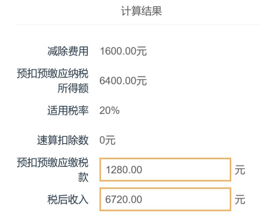Select the 1600.00元 deduction value

(123, 51)
